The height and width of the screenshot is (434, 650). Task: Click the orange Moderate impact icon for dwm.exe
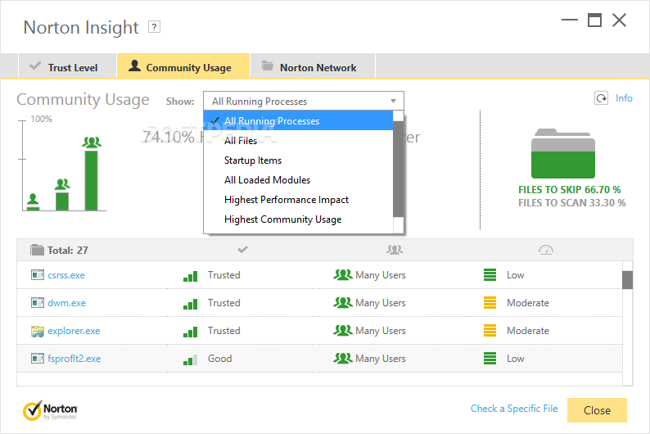490,303
